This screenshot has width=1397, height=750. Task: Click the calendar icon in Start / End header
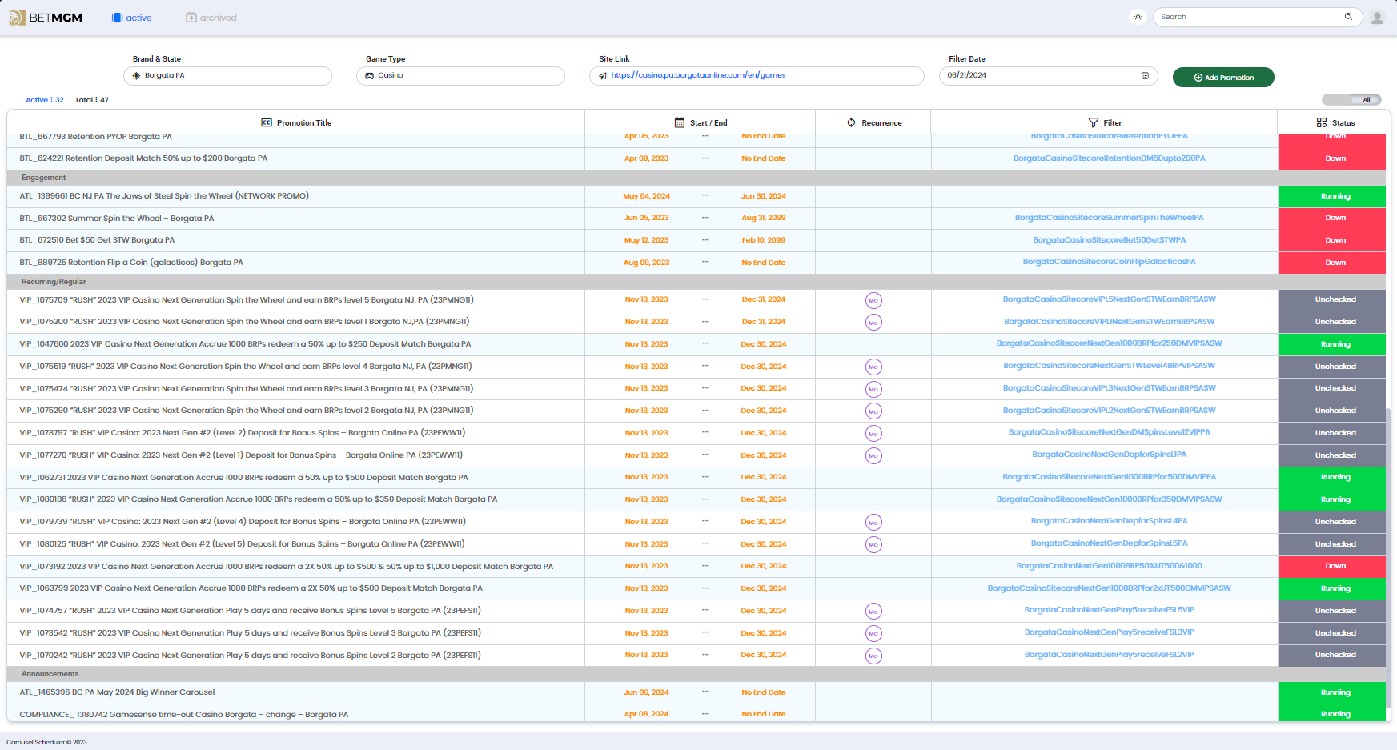[x=680, y=122]
